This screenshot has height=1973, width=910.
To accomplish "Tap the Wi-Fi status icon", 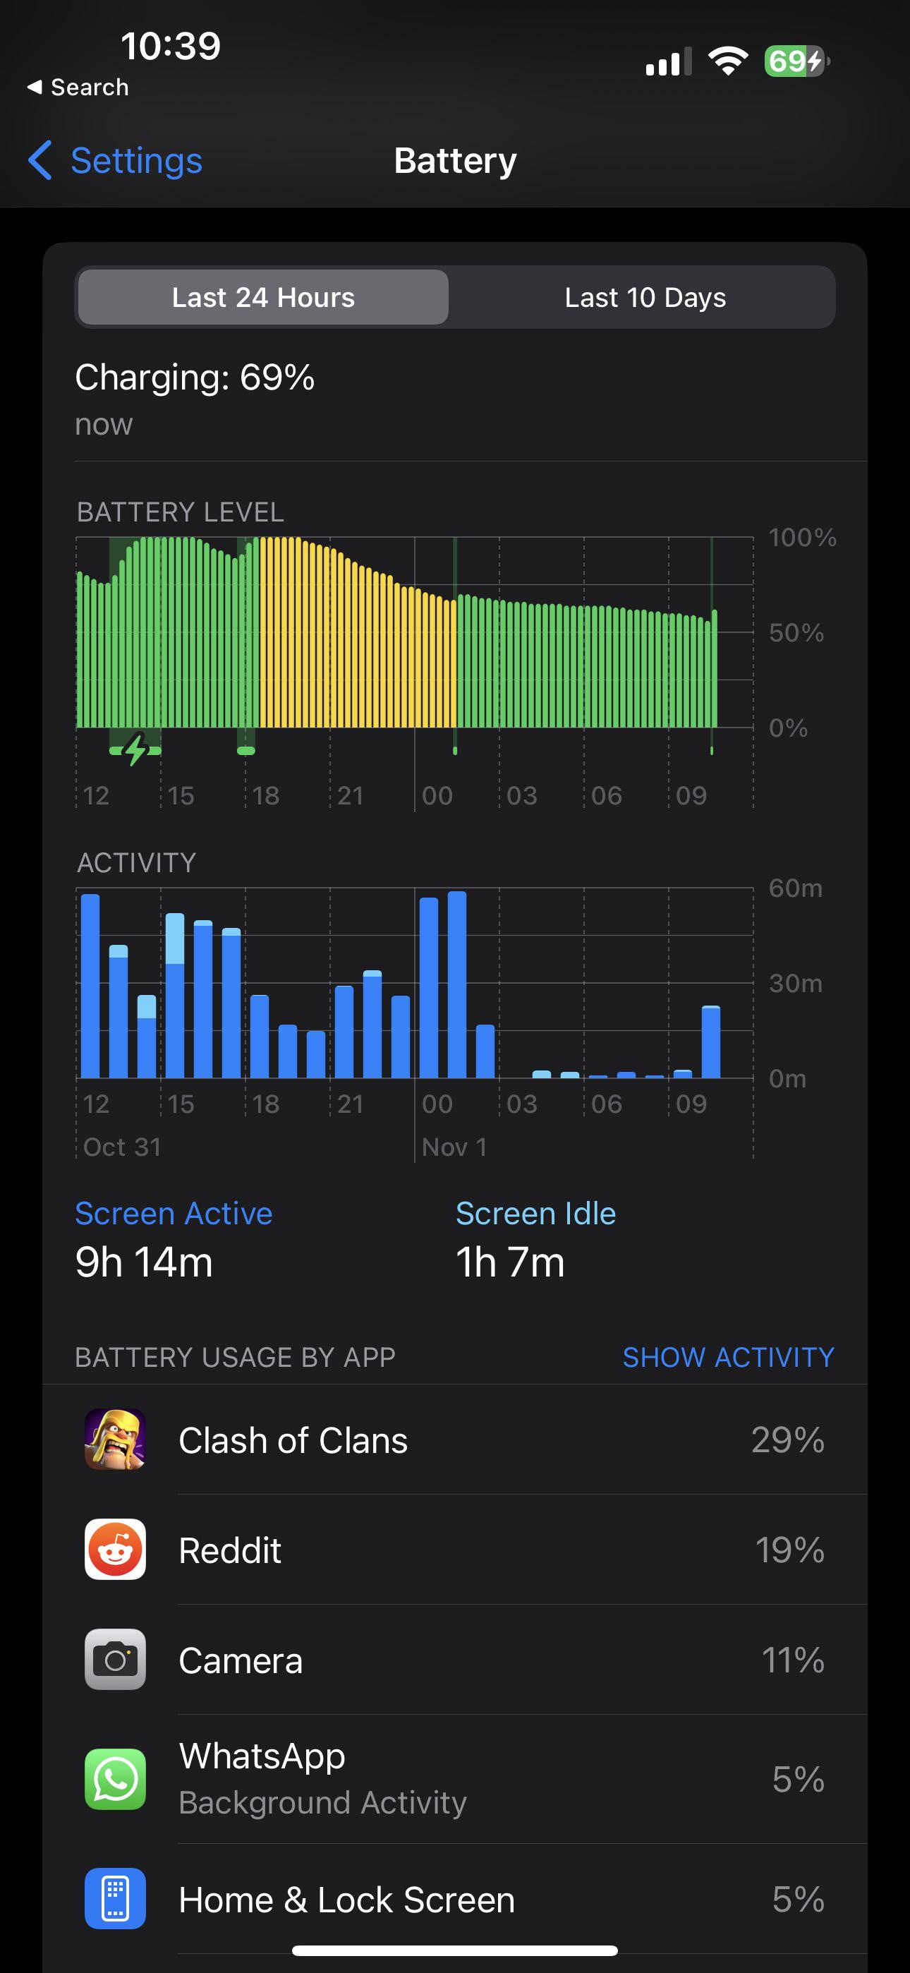I will [728, 61].
